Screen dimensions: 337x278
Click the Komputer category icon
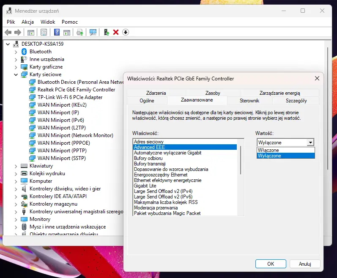(x=24, y=181)
